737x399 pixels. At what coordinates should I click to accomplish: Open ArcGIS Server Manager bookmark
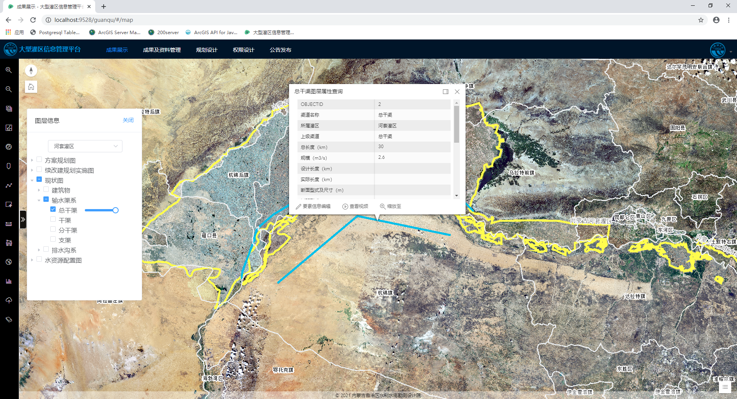tap(115, 32)
